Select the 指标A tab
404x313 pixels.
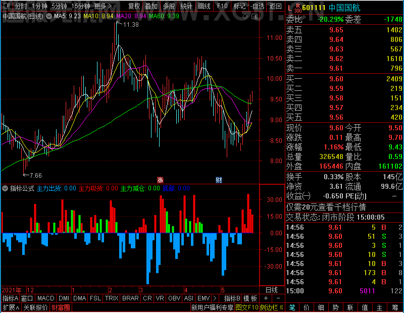tap(10, 298)
